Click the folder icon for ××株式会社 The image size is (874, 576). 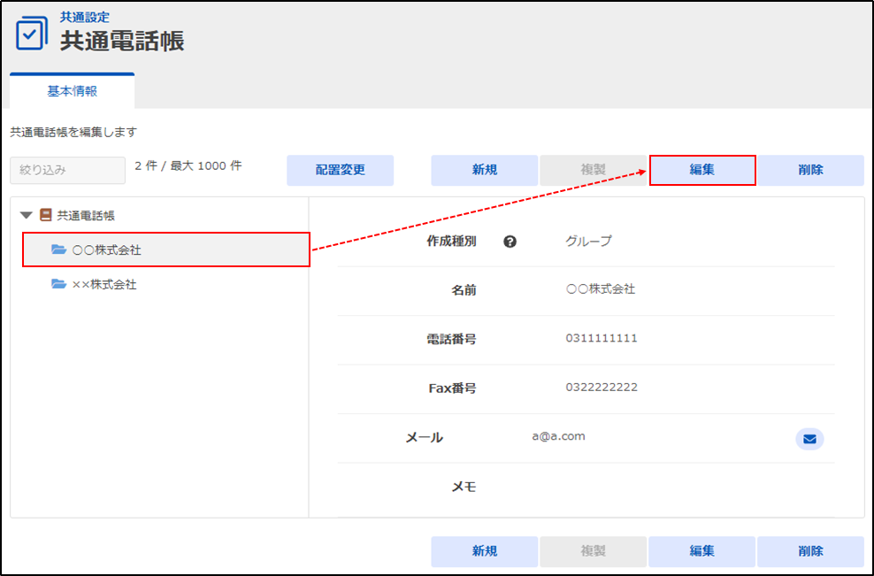tap(59, 285)
